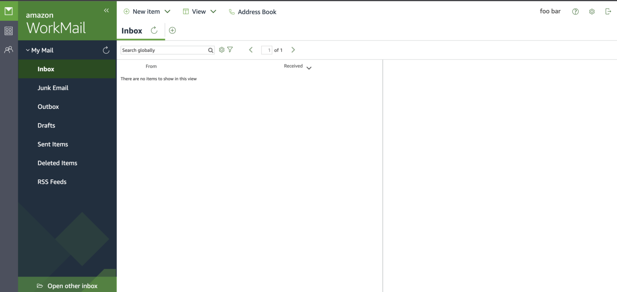Switch to the Calendar icon in left rail
This screenshot has width=617, height=292.
coord(8,30)
